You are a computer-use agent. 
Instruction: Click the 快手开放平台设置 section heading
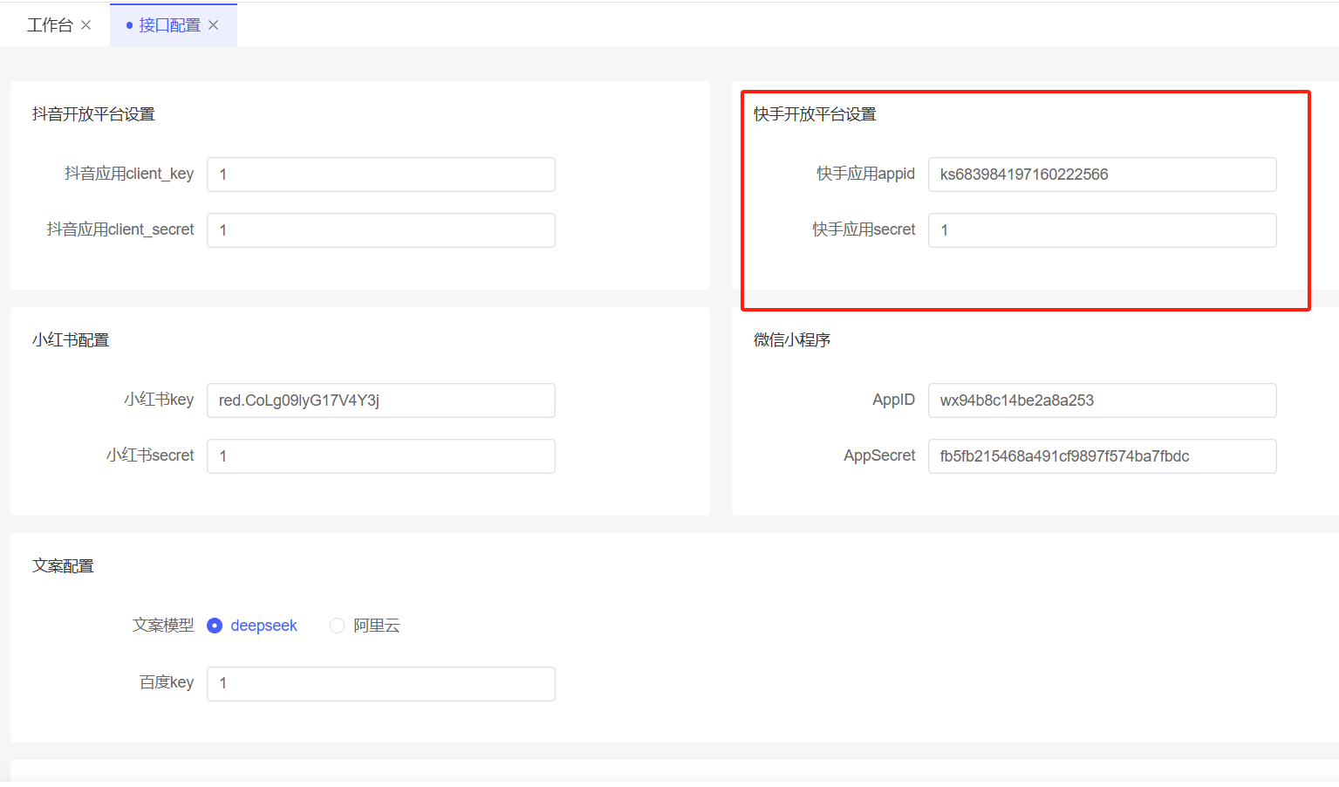(815, 114)
